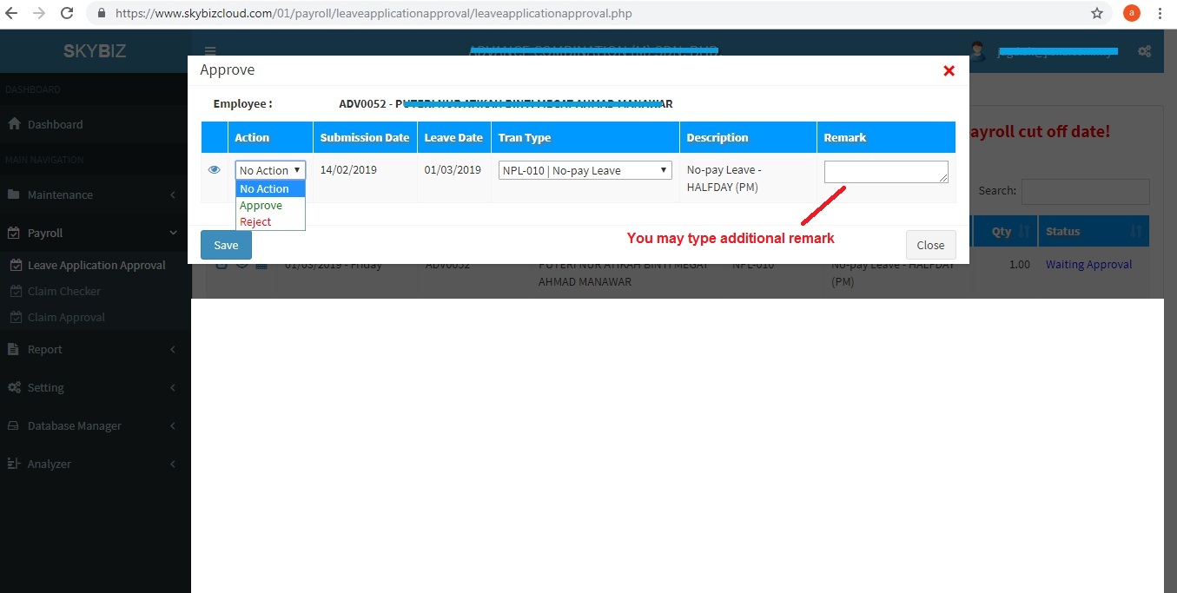1177x593 pixels.
Task: Click the gears icon in top bar
Action: click(x=1144, y=51)
